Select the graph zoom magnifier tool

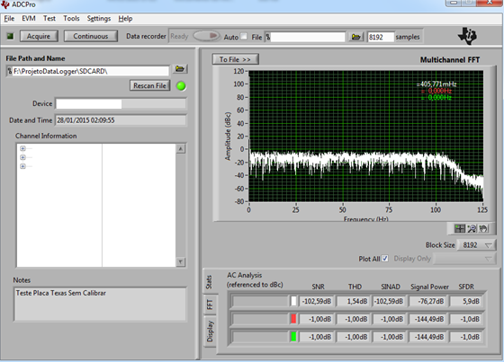tap(472, 228)
